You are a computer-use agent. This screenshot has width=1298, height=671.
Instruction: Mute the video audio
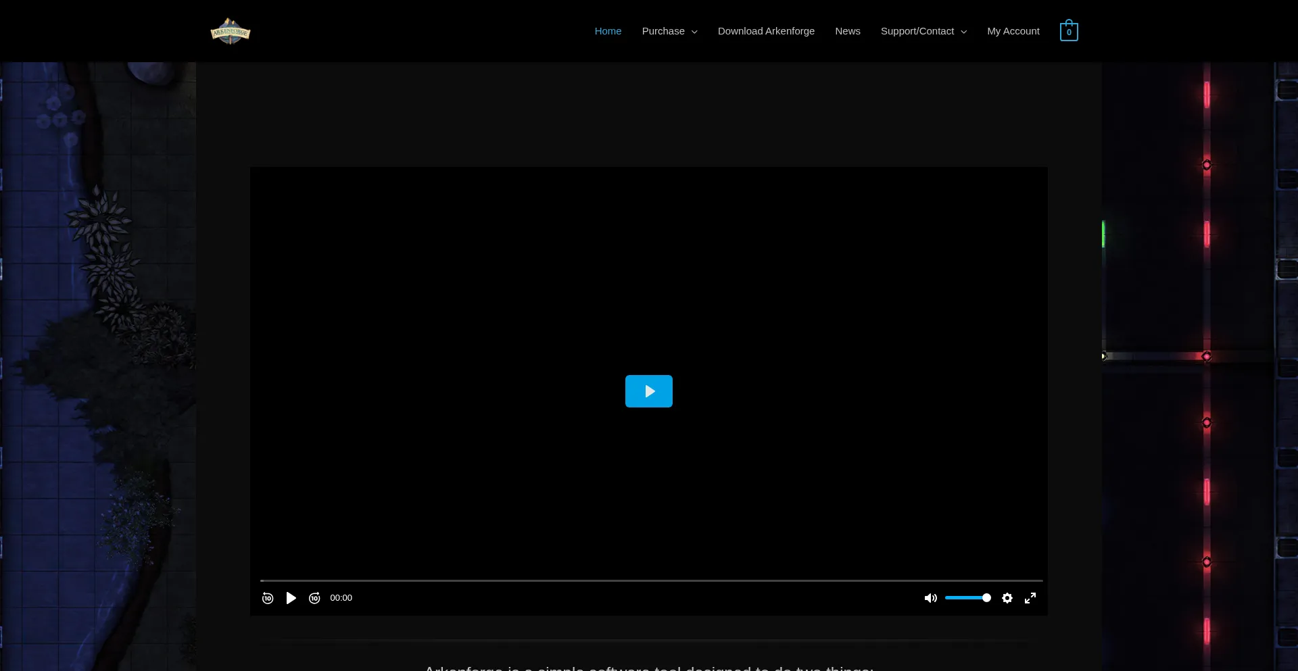pyautogui.click(x=931, y=598)
